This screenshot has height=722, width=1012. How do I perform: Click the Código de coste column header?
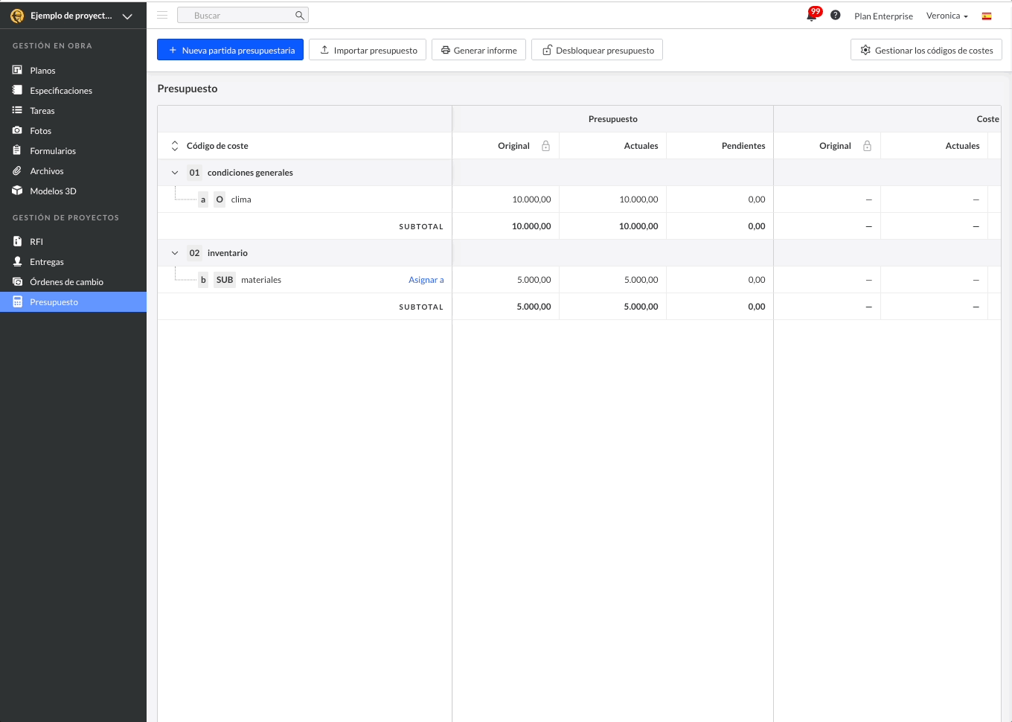pyautogui.click(x=217, y=146)
